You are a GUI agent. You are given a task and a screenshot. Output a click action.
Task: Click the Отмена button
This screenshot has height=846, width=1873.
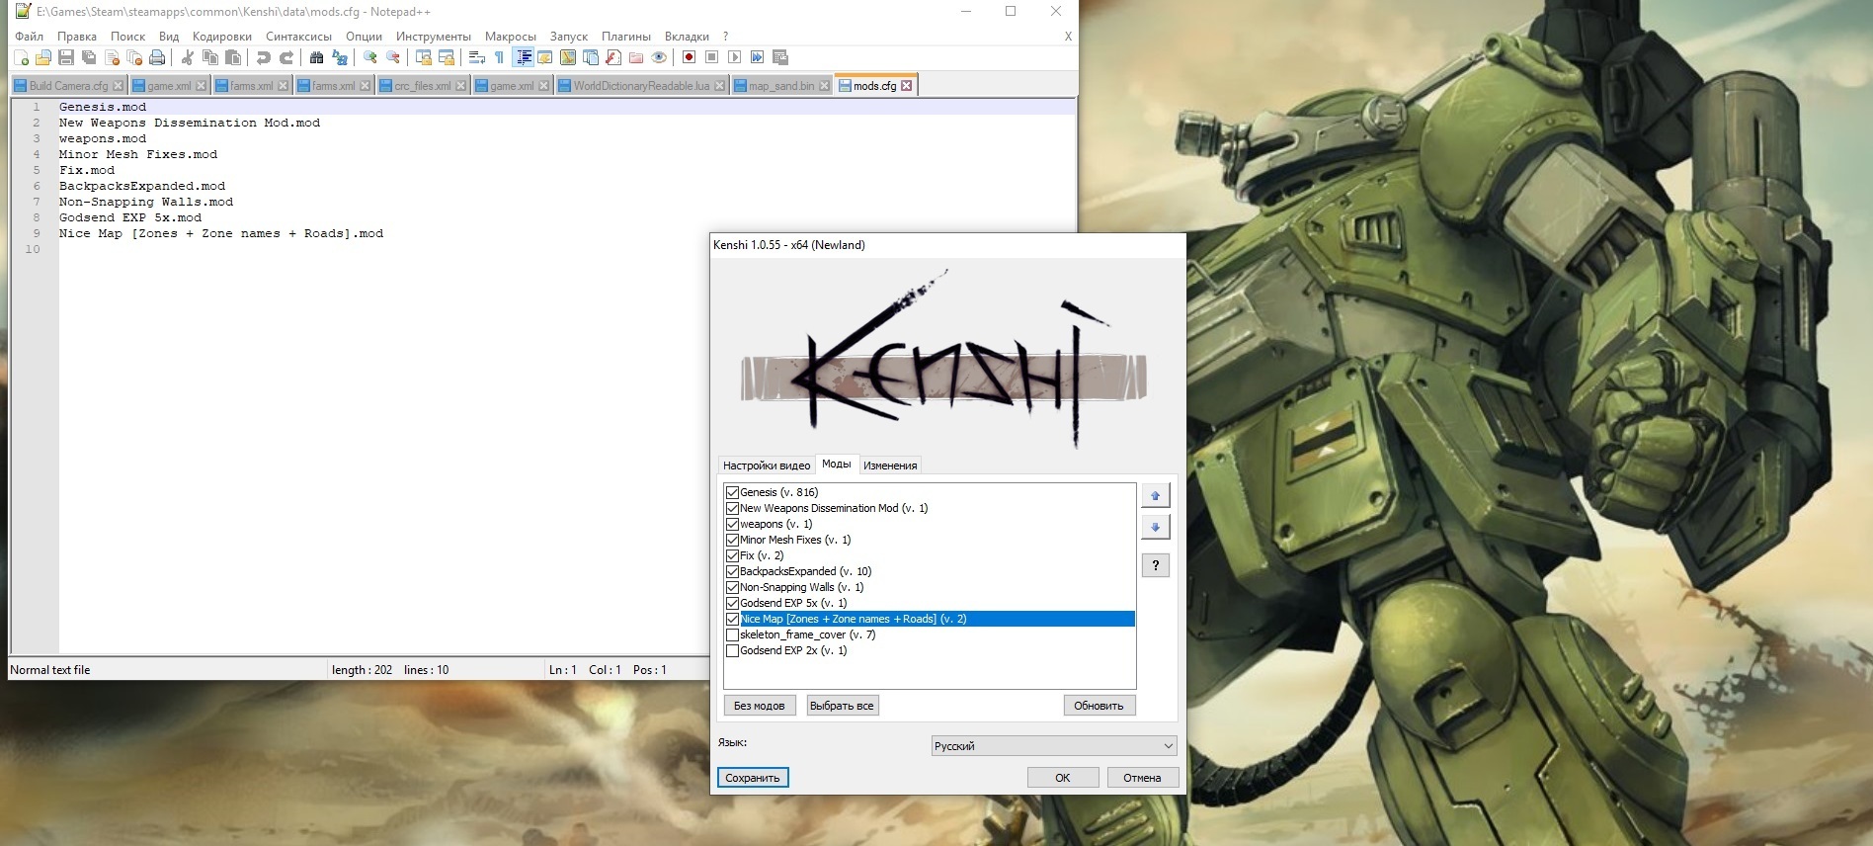click(x=1142, y=778)
